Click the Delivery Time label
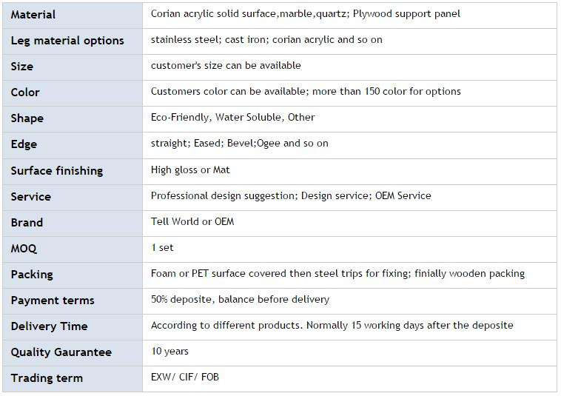The height and width of the screenshot is (396, 561). [x=49, y=326]
